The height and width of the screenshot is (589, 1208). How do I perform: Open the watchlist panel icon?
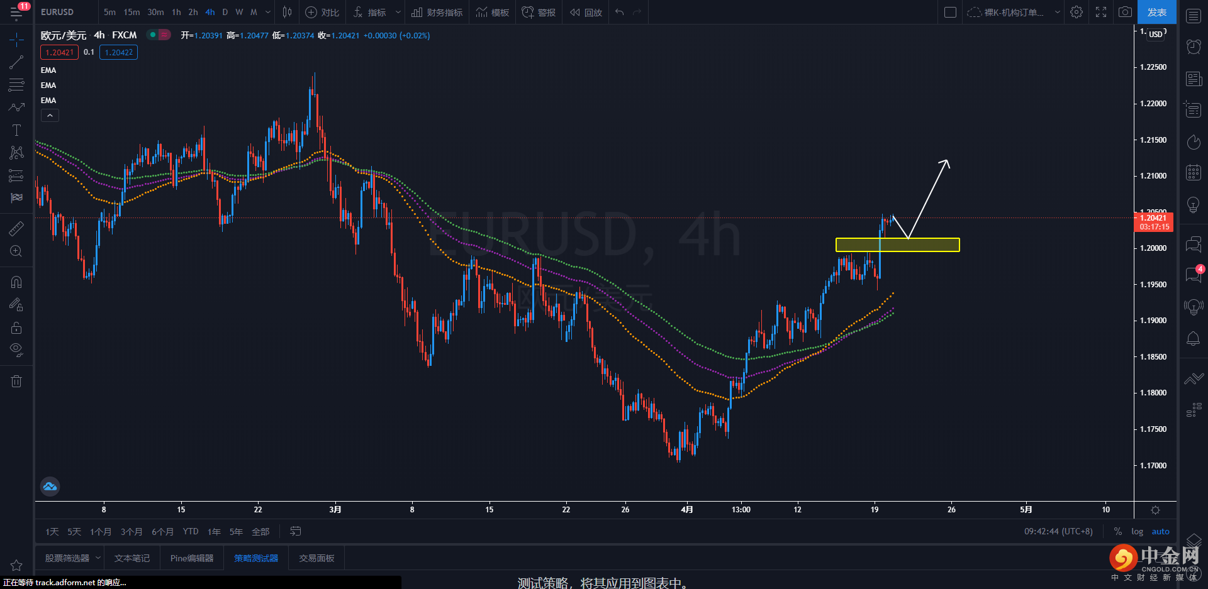(1194, 16)
